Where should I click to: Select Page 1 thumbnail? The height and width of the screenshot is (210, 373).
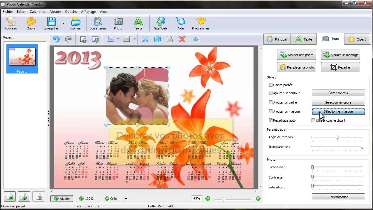[22, 59]
